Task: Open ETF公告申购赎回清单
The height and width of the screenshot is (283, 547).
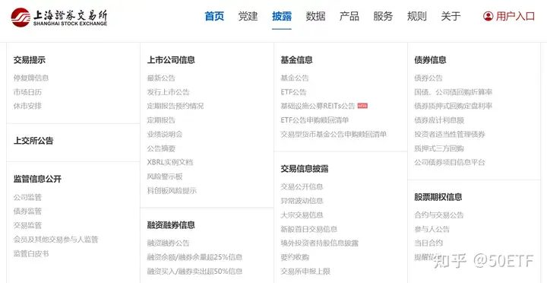Action: tap(315, 120)
